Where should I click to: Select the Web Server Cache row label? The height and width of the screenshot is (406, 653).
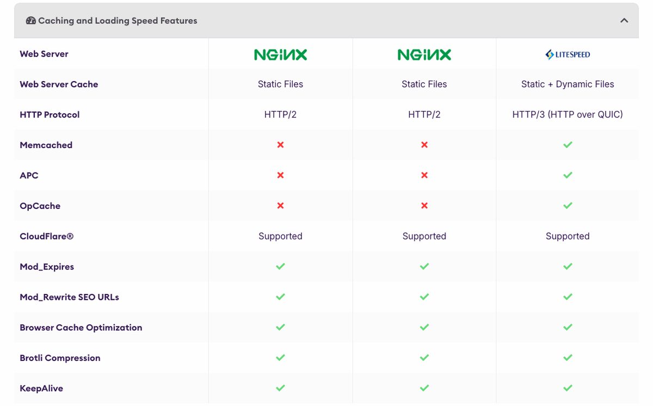pos(59,84)
